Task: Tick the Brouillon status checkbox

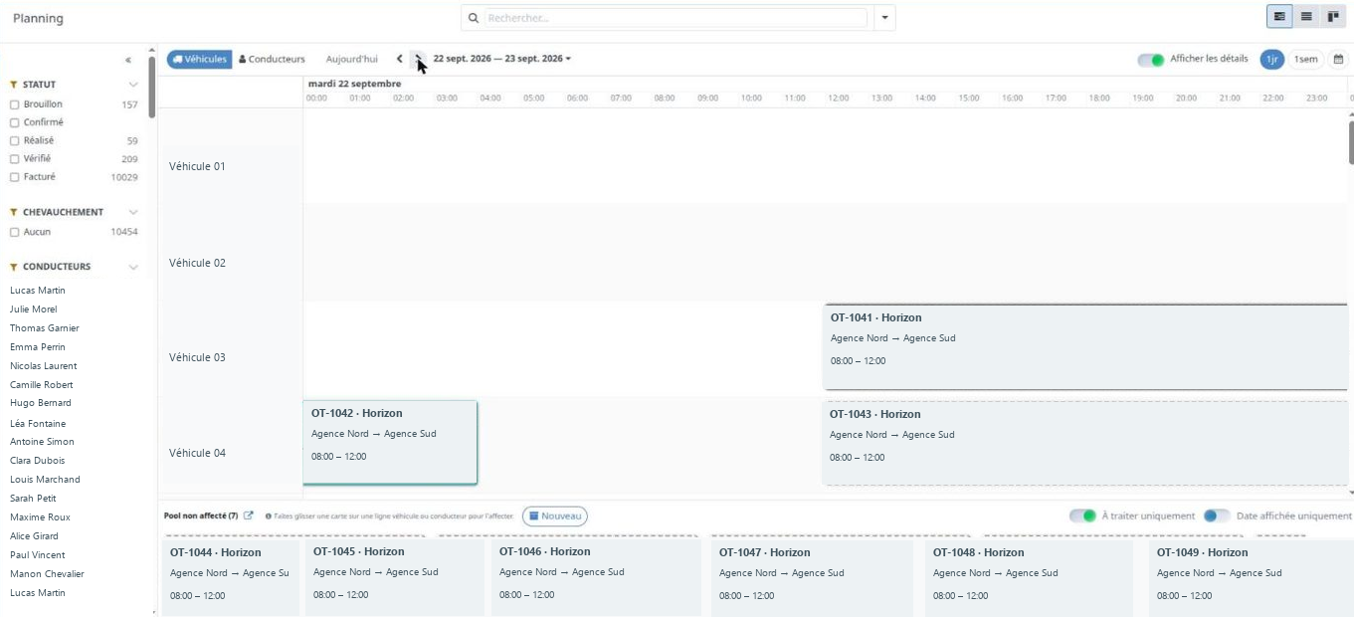Action: (15, 104)
